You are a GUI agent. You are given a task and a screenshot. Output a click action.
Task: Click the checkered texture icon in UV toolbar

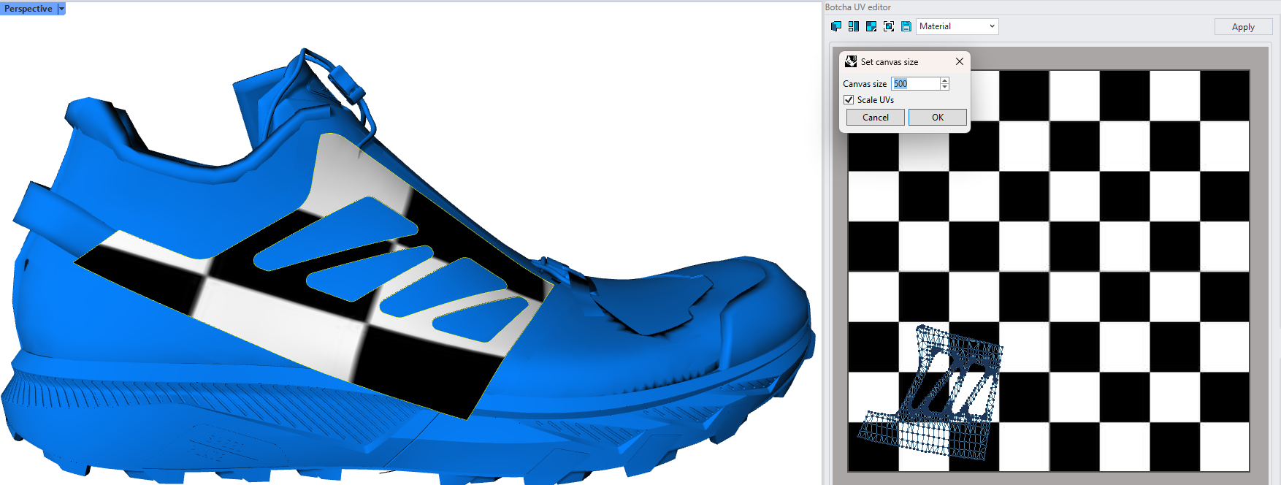[871, 26]
